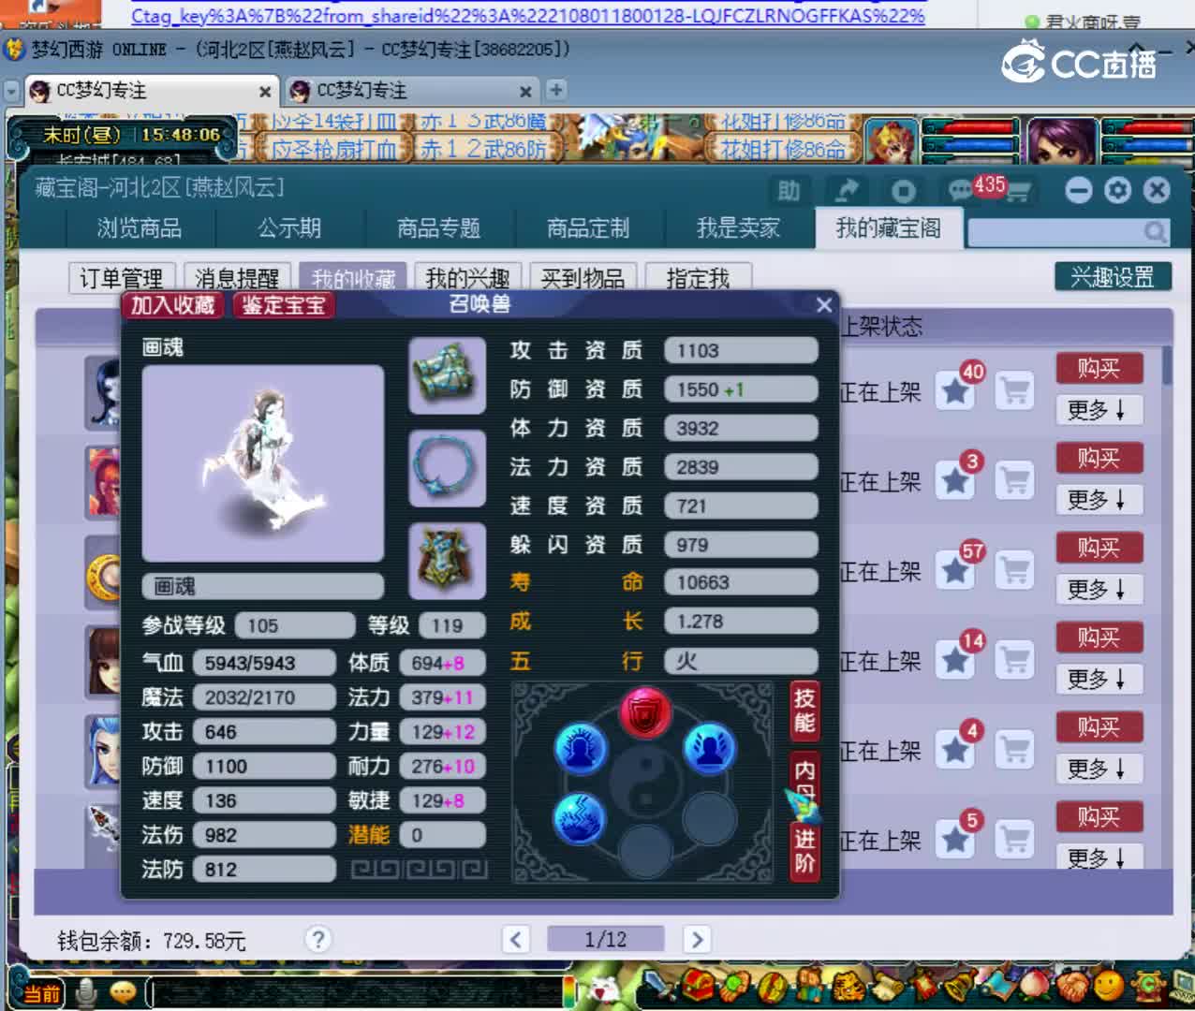The height and width of the screenshot is (1011, 1195).
Task: Switch to 浏览商品 tab
Action: [140, 228]
